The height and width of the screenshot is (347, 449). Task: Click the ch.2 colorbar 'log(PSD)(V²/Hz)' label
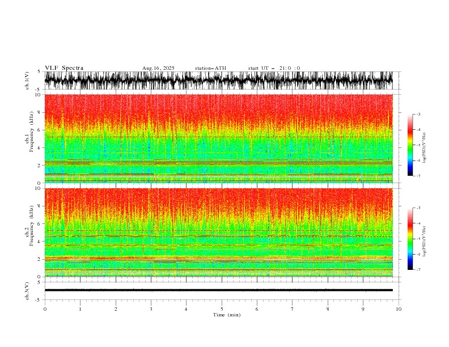coord(425,241)
